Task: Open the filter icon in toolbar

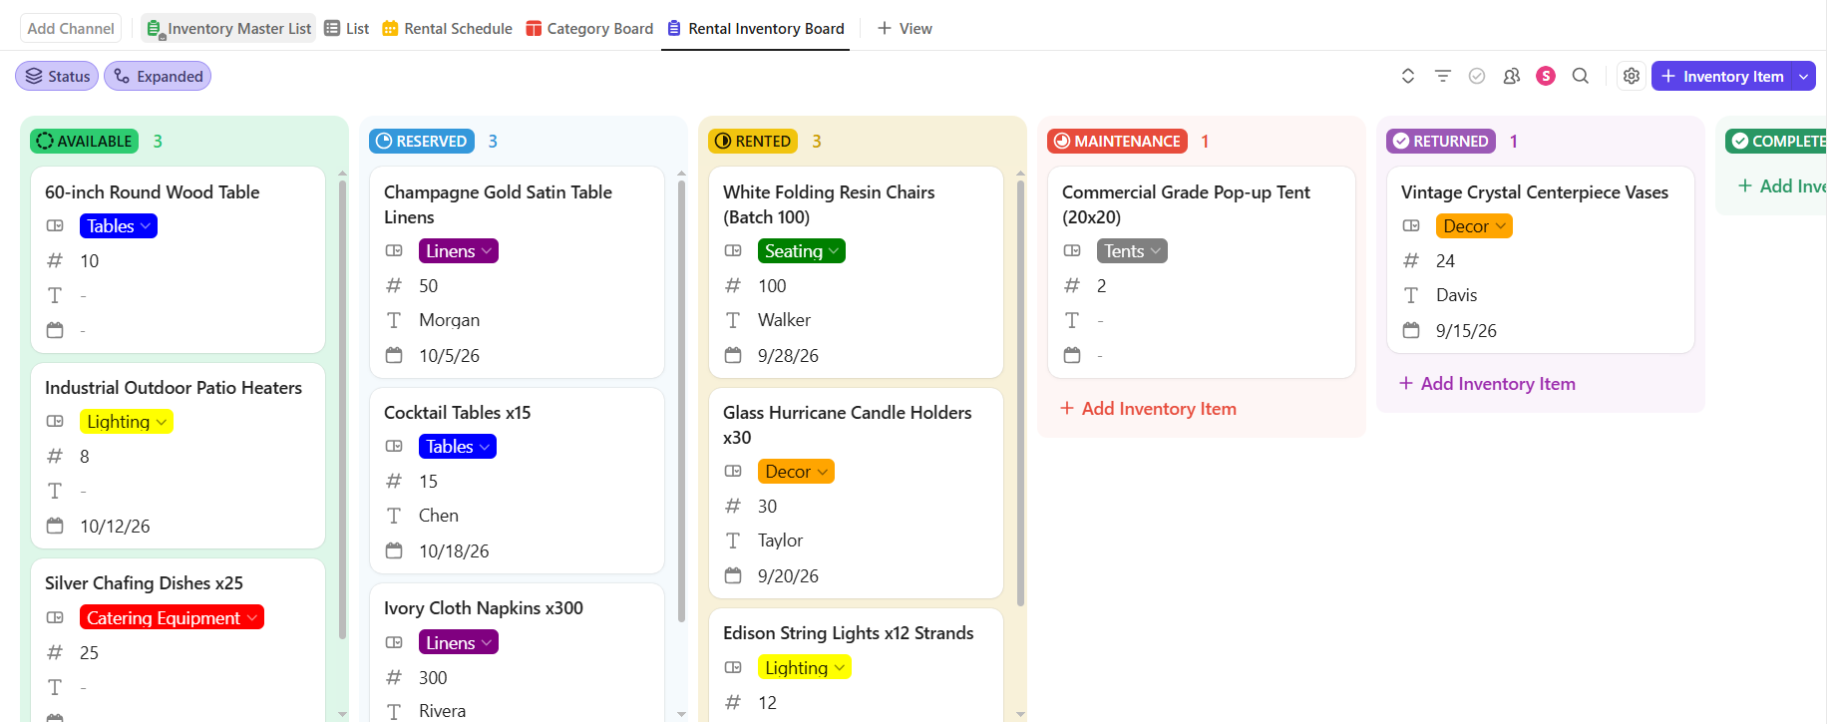Action: [1442, 76]
